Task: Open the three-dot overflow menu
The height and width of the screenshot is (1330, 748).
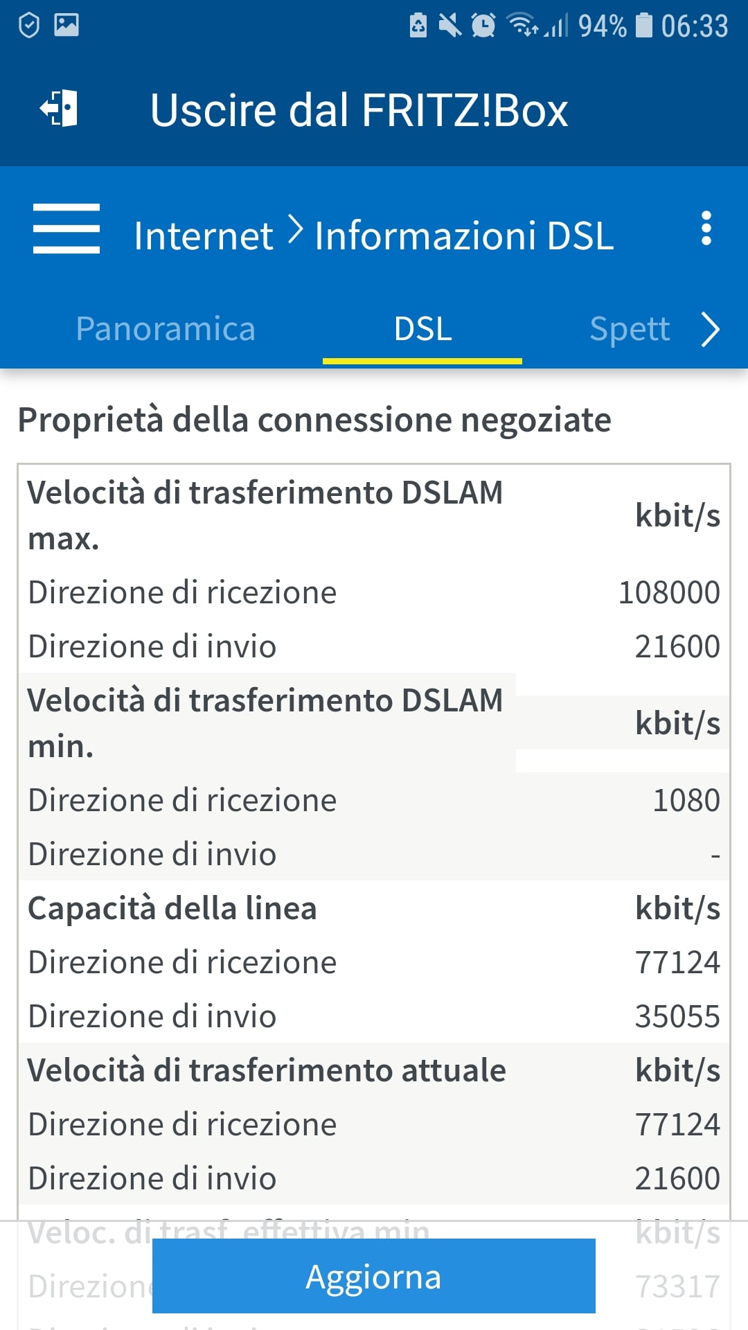Action: click(706, 229)
